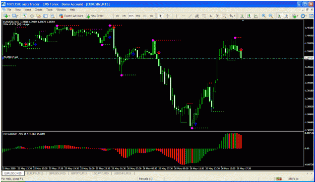Click the #1349547 sell order line label
This screenshot has height=182, width=315.
(11, 57)
